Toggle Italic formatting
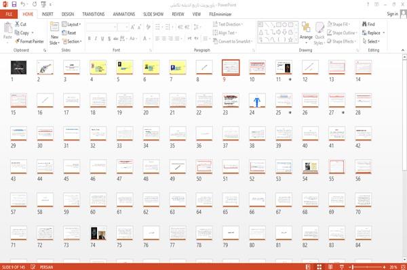 click(x=96, y=39)
